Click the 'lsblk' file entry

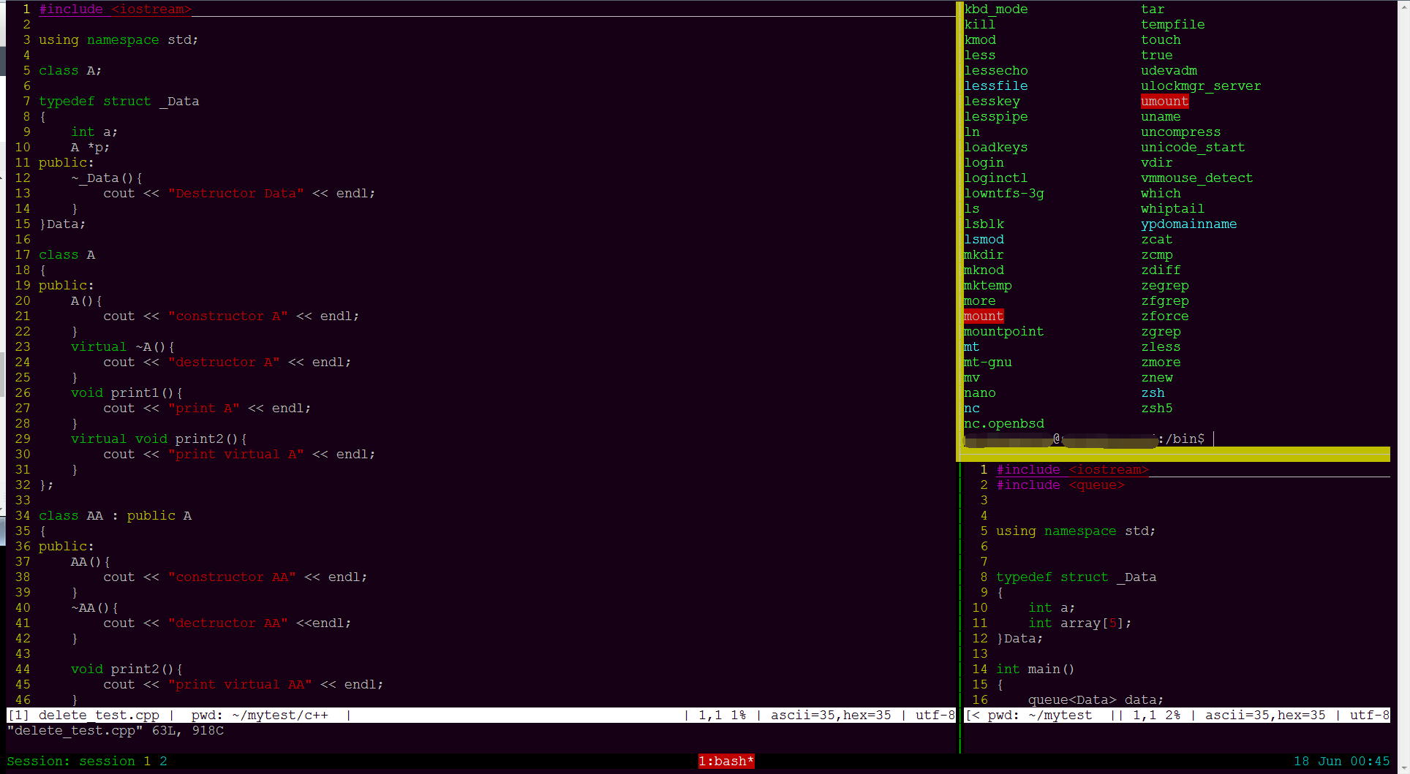coord(984,224)
